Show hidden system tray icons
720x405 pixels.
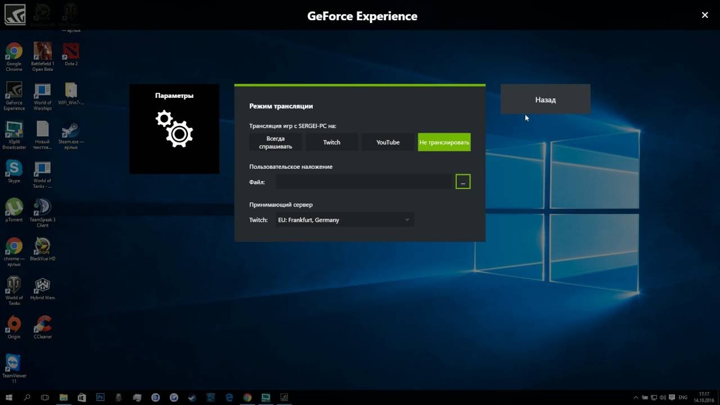pyautogui.click(x=636, y=398)
